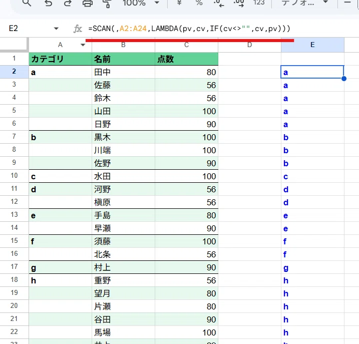The height and width of the screenshot is (344, 359).
Task: Click blue c in column E
Action: pos(312,176)
